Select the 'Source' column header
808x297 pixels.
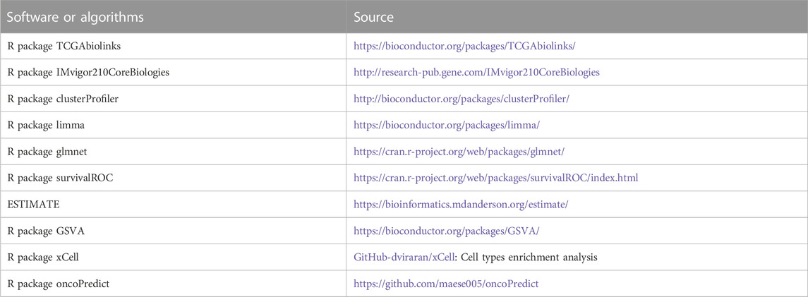click(577, 16)
